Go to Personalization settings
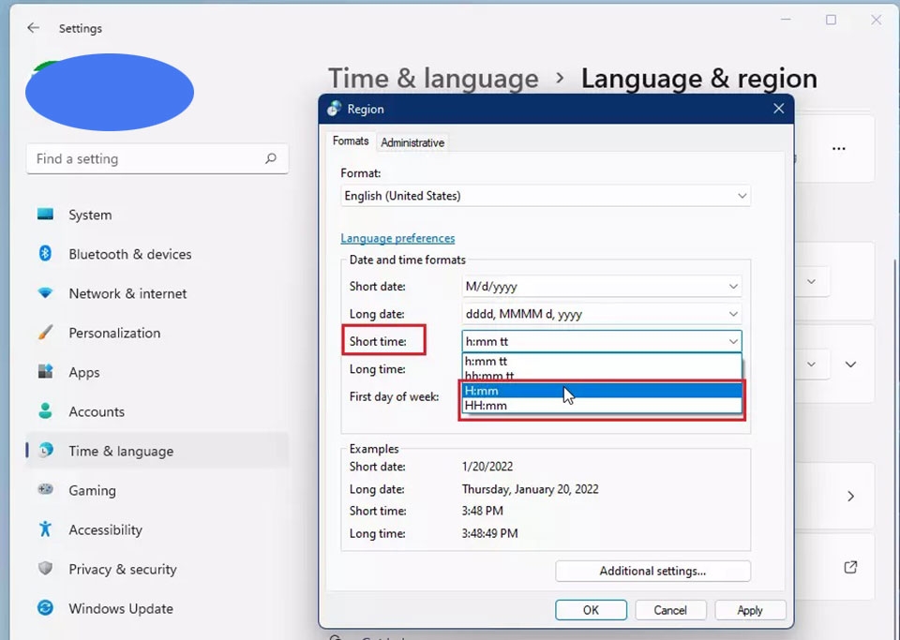 point(115,333)
